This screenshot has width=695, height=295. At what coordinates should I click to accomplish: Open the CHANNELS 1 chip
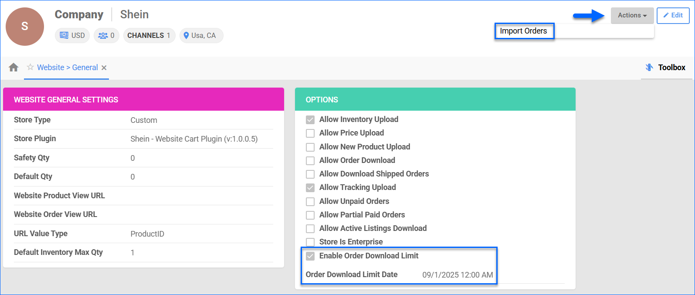(x=149, y=35)
